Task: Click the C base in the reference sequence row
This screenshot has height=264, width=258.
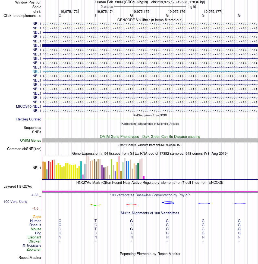Action: 60,15
